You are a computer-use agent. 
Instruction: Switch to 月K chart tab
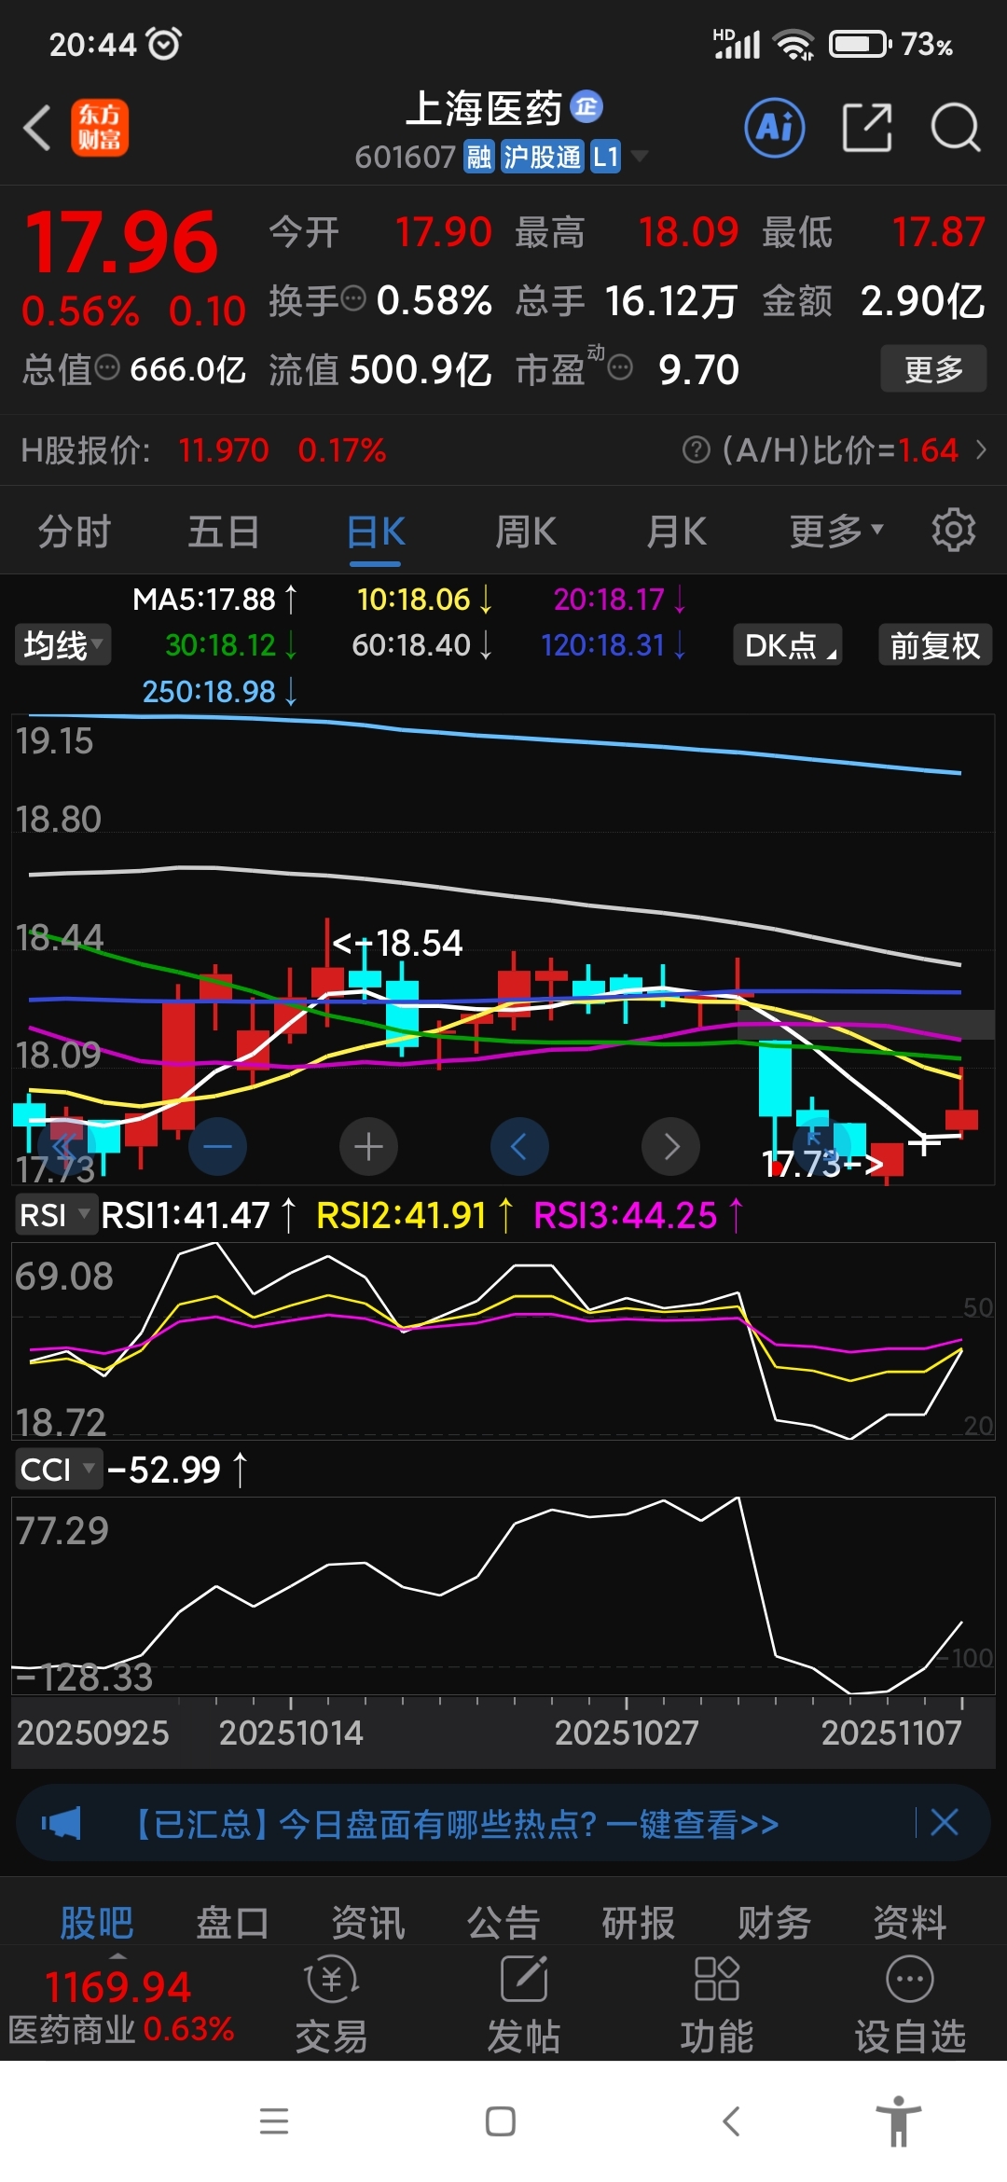click(677, 531)
